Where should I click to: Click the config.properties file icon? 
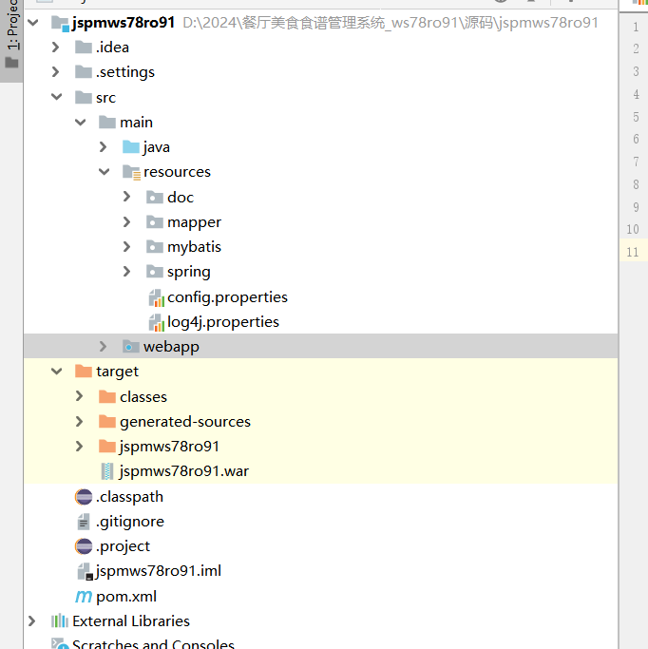coord(156,297)
